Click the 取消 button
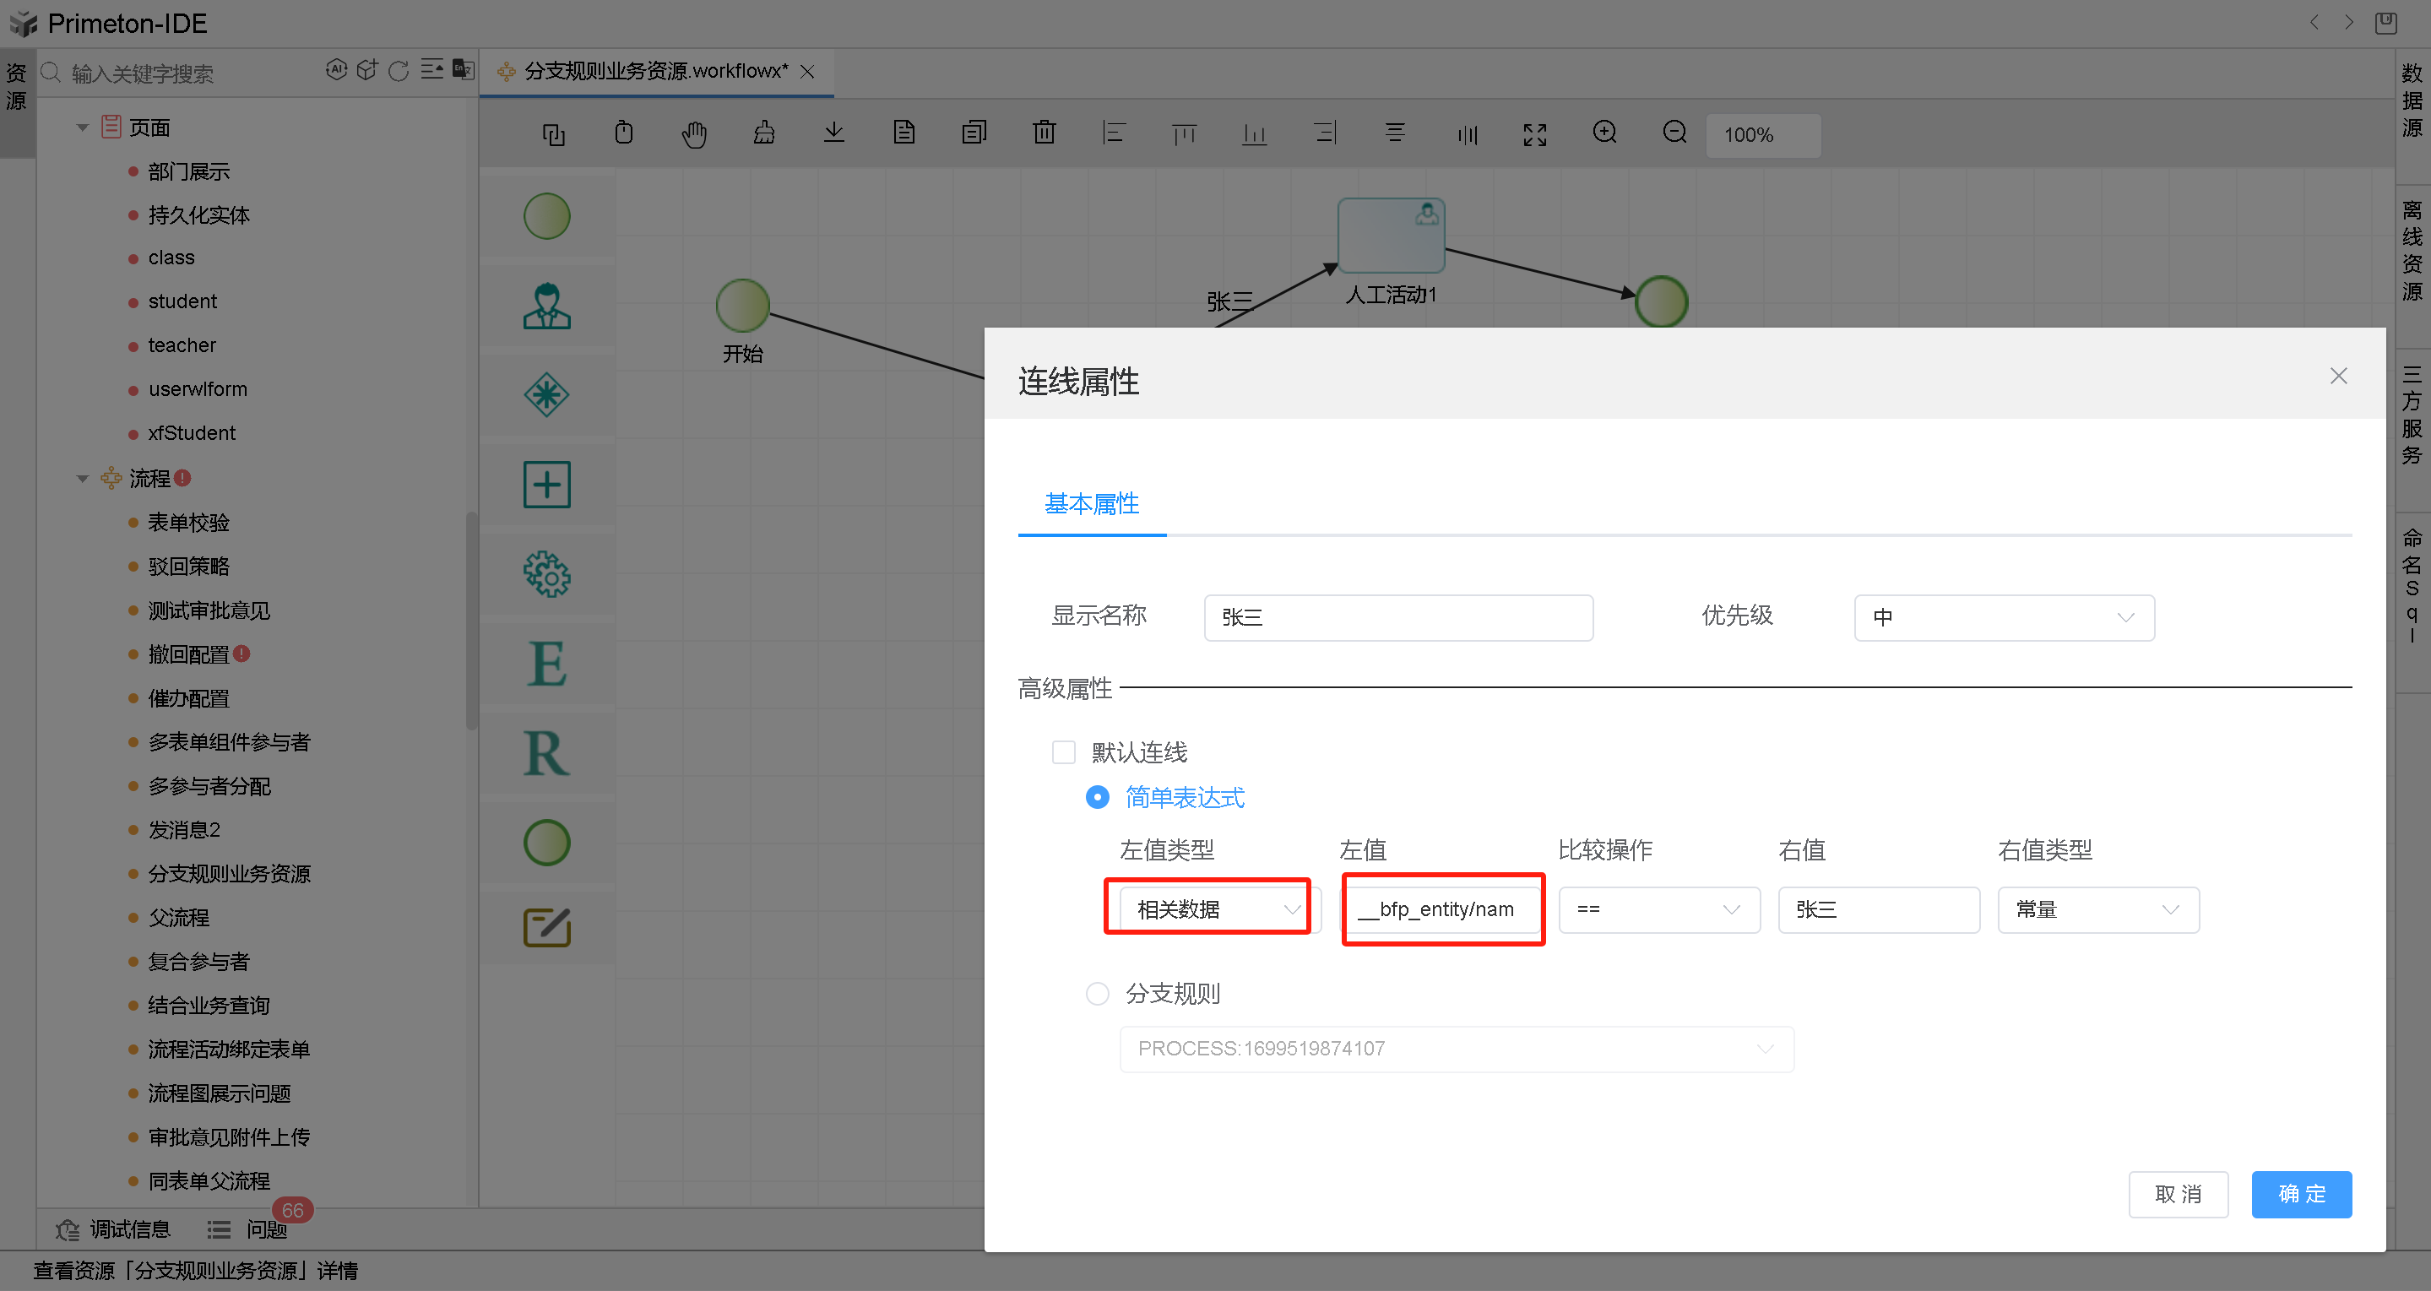2431x1291 pixels. (2177, 1194)
